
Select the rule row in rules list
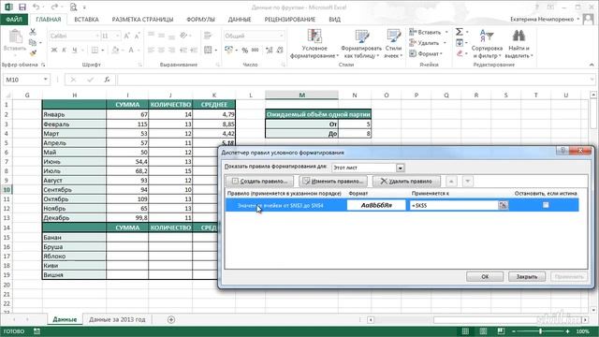click(402, 205)
